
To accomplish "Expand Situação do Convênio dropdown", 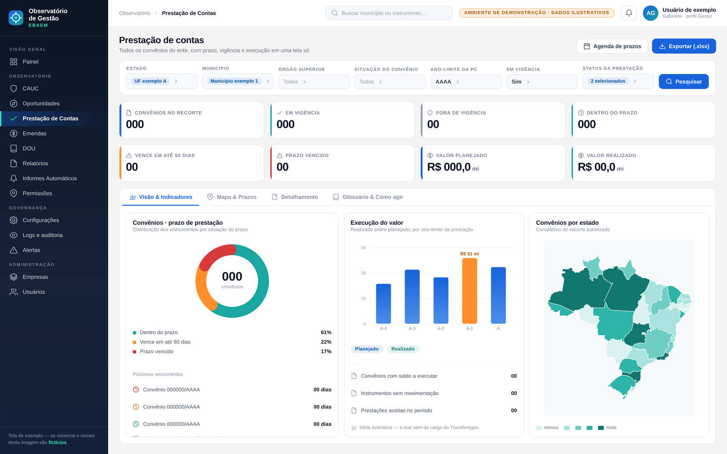I will point(390,82).
